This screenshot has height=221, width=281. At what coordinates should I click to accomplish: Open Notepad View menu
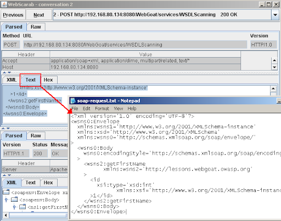[x=119, y=109]
